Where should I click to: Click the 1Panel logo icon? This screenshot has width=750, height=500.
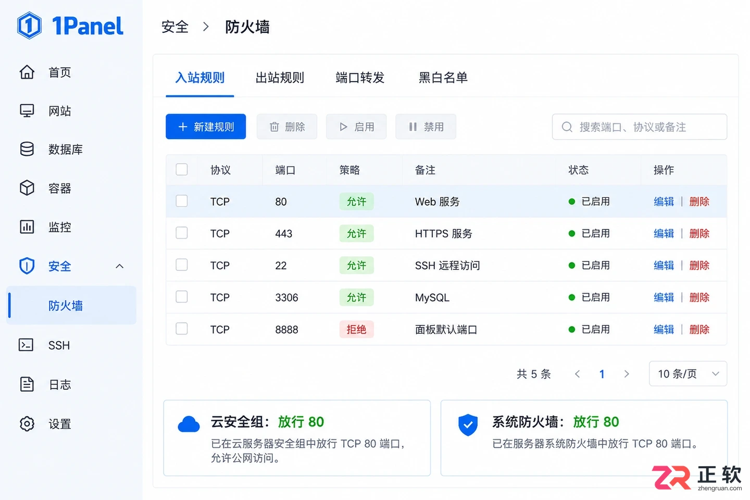coord(29,26)
